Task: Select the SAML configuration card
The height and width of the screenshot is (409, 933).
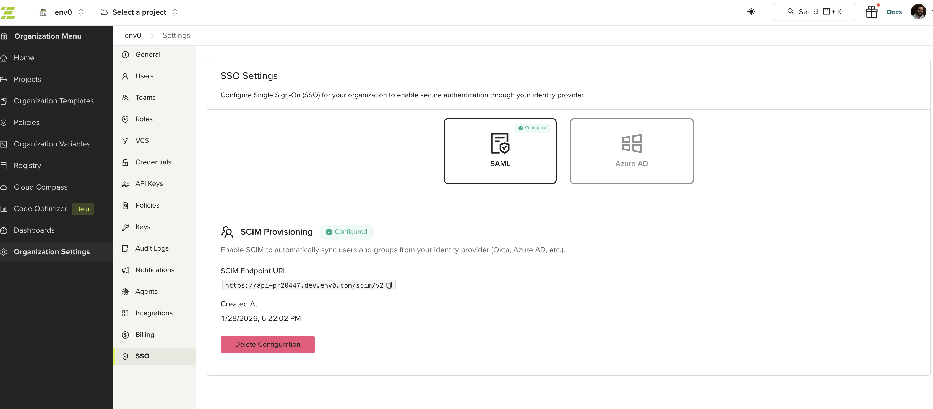Action: 500,151
